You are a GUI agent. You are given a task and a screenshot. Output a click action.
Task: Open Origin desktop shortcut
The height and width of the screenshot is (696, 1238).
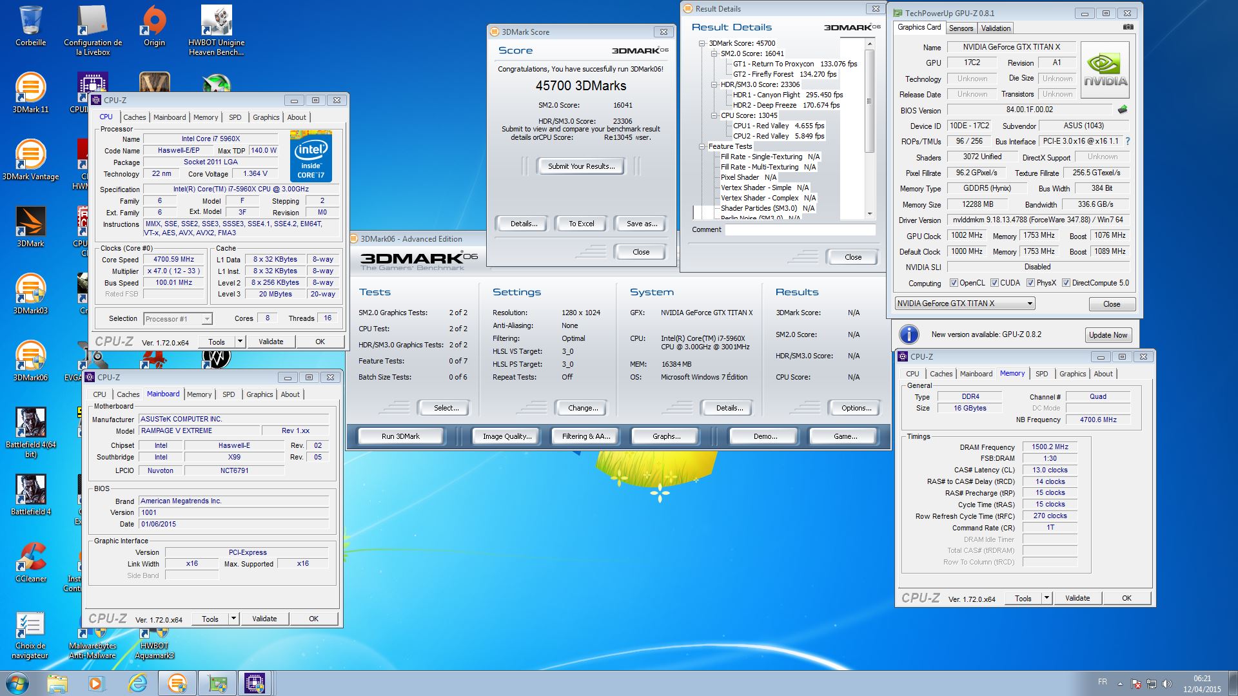(154, 26)
